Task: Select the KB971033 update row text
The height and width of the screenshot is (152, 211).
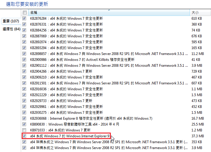Action: pos(60,130)
